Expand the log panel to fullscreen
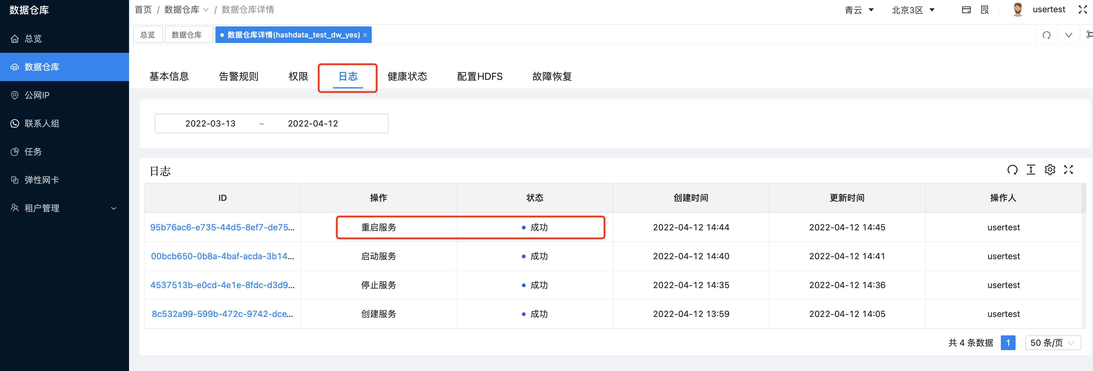1093x371 pixels. [1068, 170]
